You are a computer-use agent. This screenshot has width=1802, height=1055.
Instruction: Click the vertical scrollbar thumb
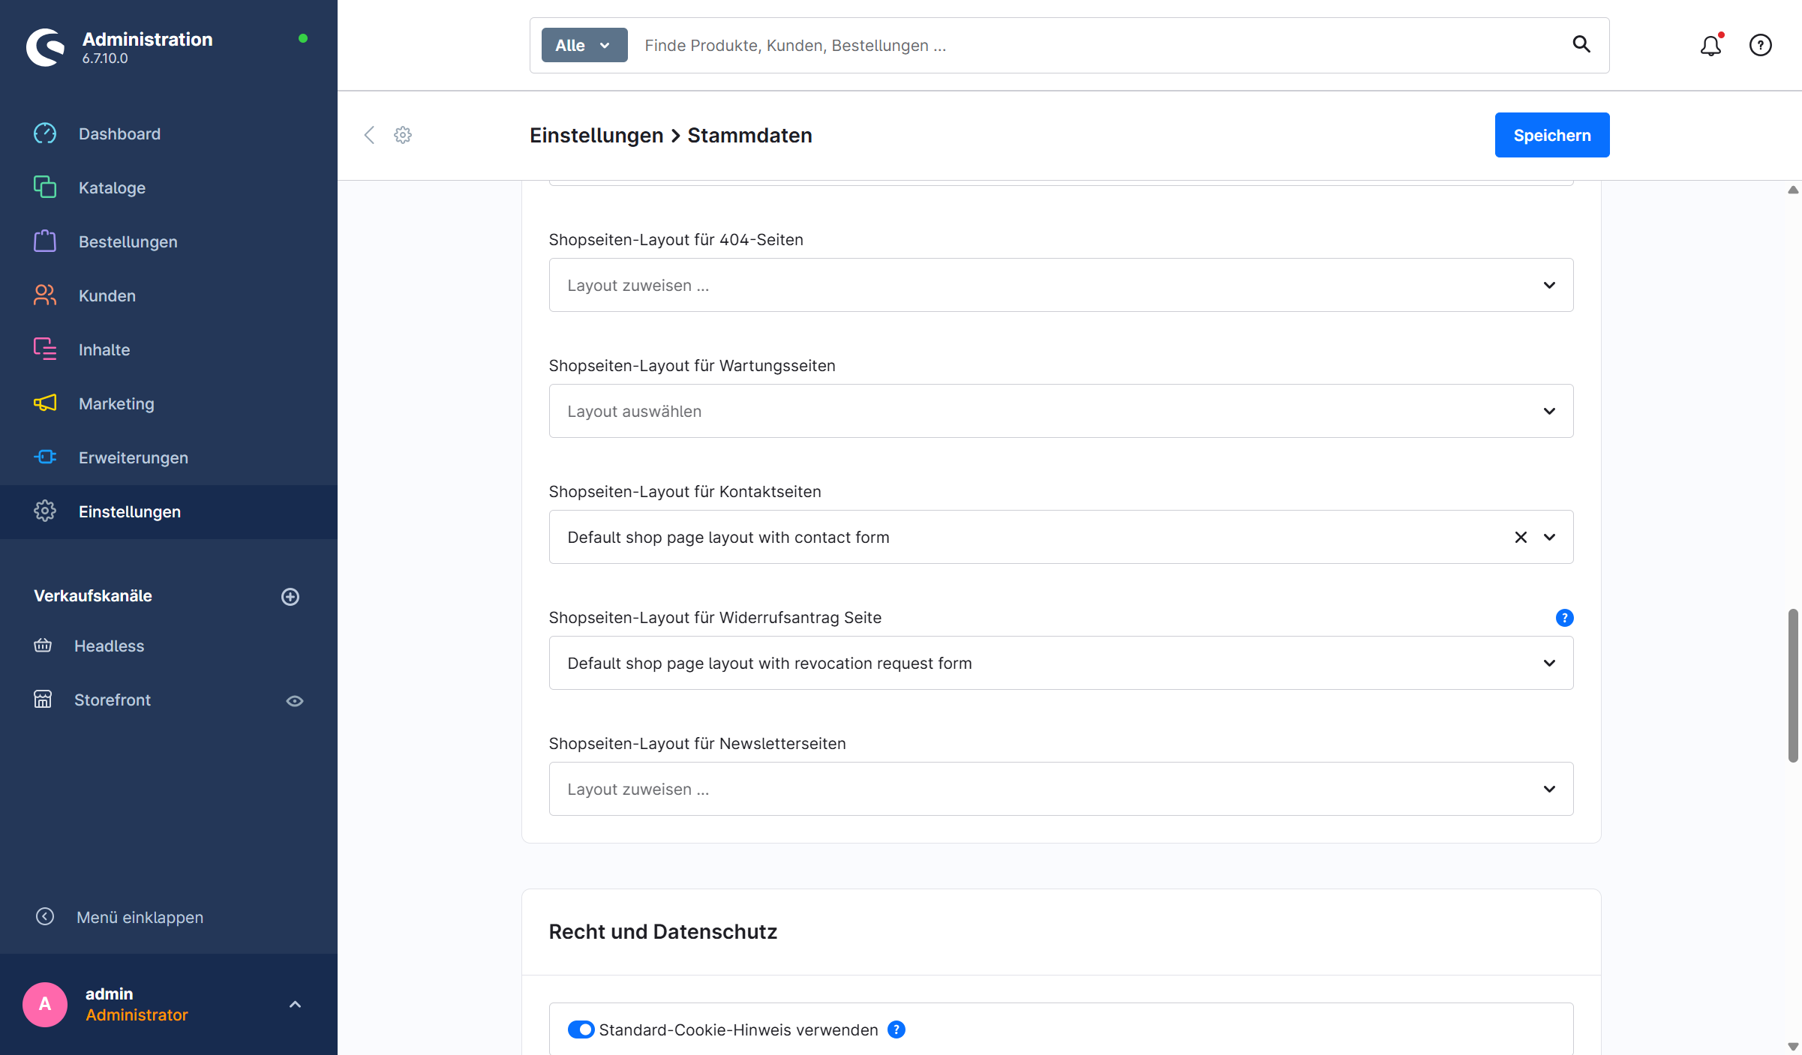click(x=1793, y=685)
